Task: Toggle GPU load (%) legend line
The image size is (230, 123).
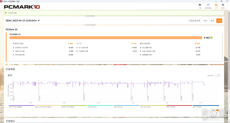Action: pos(179,106)
